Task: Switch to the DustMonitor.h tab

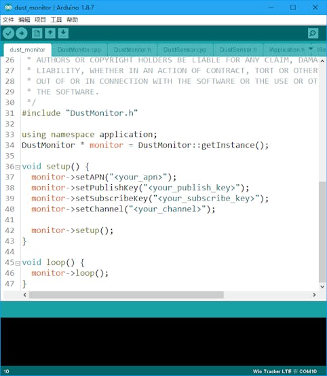Action: 132,49
